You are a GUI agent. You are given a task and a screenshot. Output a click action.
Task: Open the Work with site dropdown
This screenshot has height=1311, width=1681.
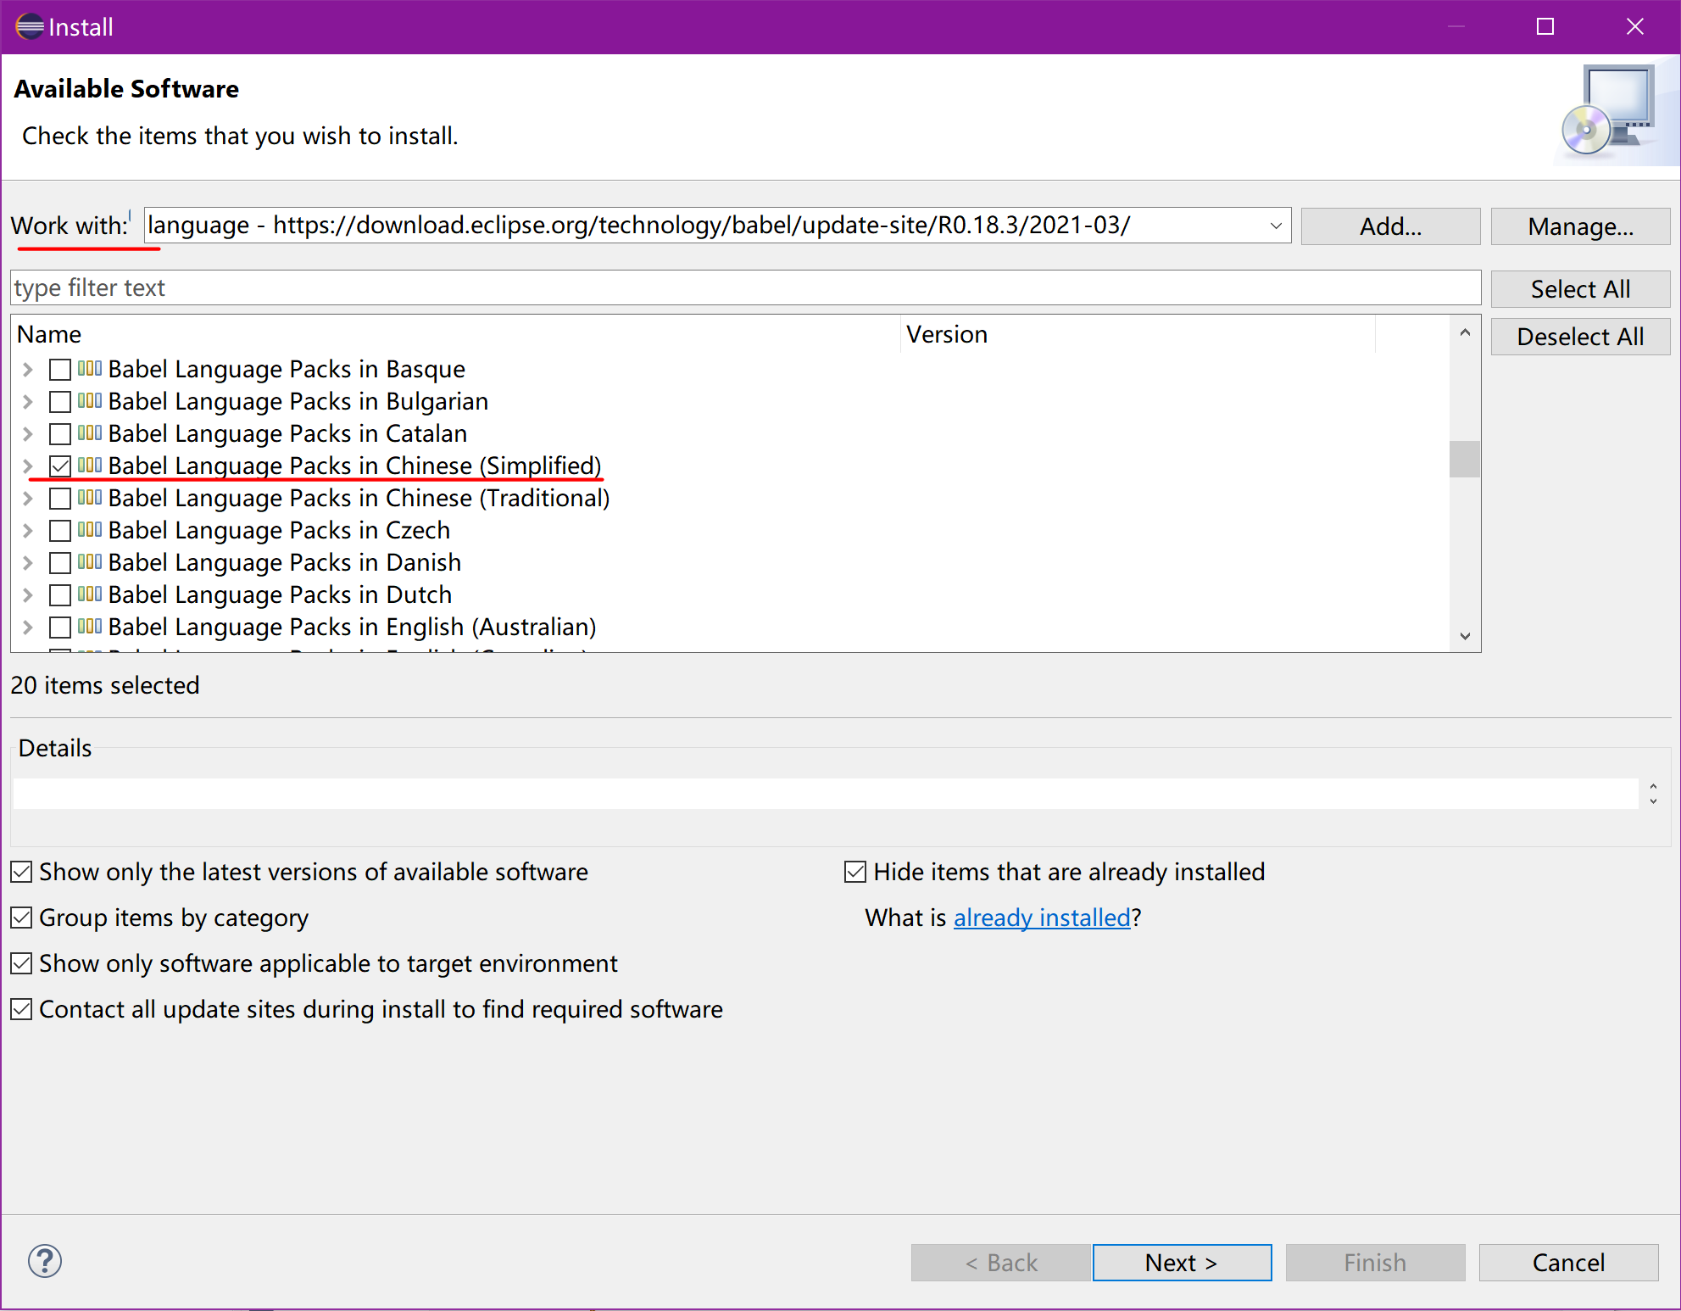tap(1276, 226)
